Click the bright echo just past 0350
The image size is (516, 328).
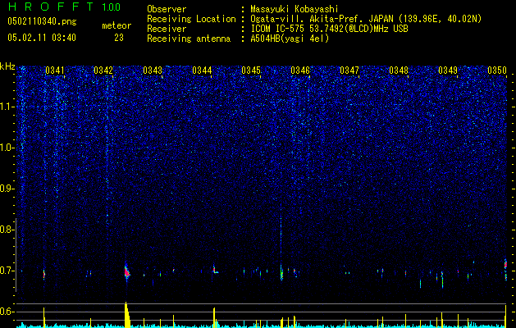coord(506,269)
